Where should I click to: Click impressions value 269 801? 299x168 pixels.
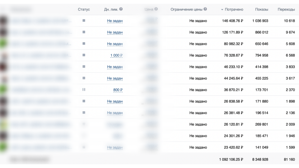(262, 125)
